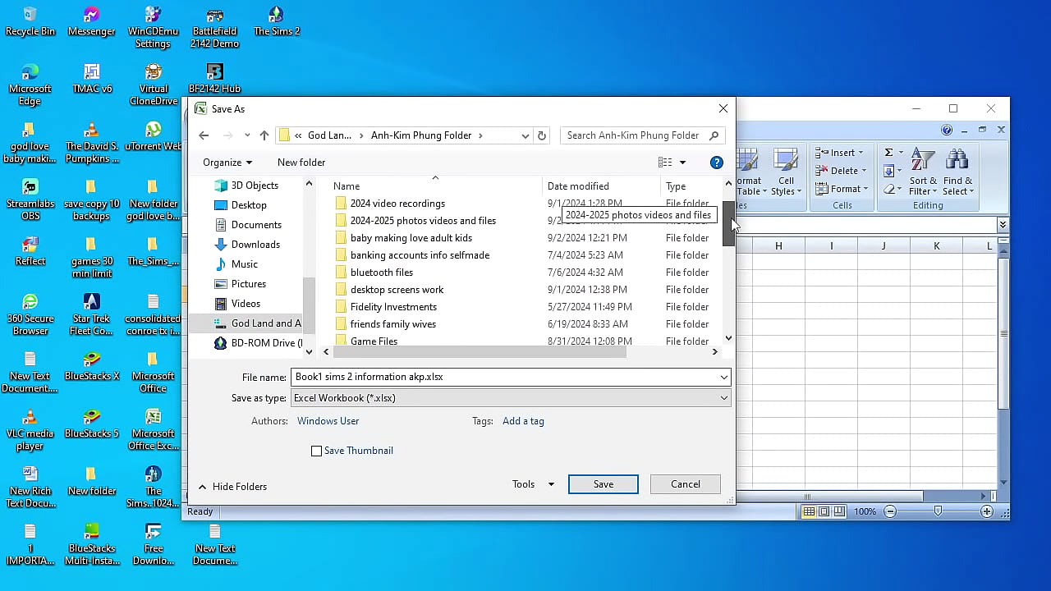Screen dimensions: 1051x591
Task: Click the File name input field
Action: point(504,377)
